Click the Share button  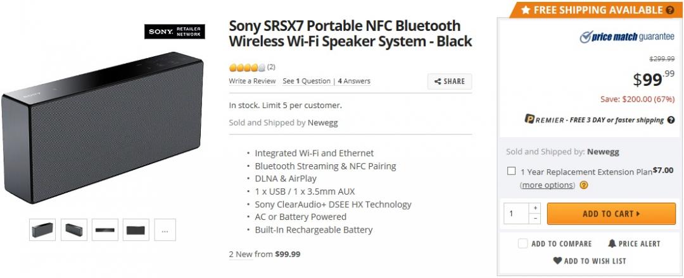450,82
